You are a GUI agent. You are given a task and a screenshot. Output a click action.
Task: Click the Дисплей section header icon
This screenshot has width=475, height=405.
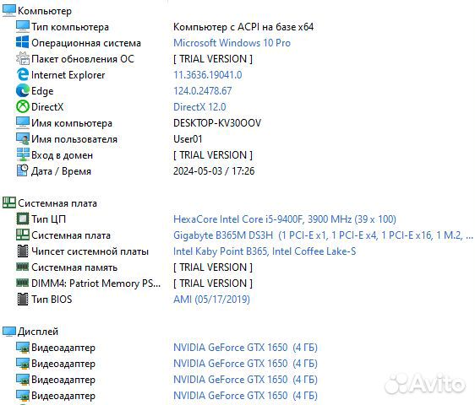pos(8,332)
